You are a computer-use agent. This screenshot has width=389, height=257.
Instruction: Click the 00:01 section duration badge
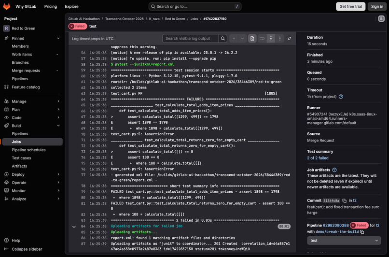284,227
